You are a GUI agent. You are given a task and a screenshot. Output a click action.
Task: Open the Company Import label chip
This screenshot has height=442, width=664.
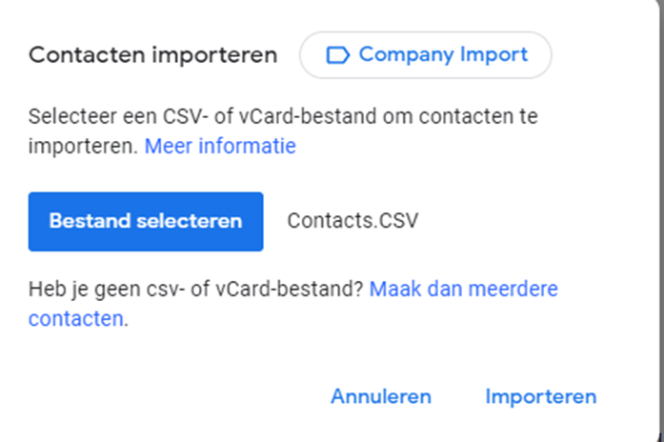[426, 55]
